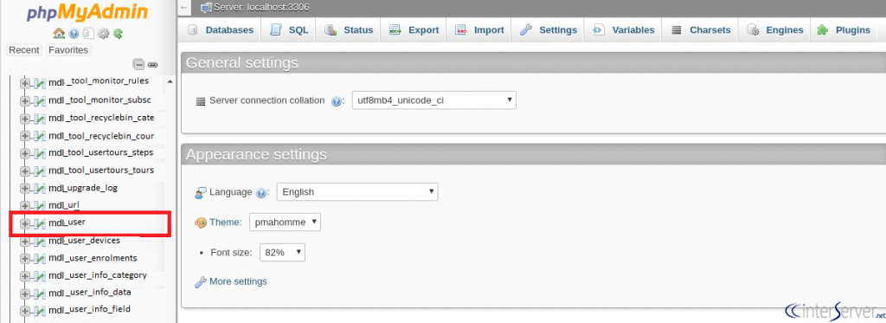Viewport: 886px width, 323px height.
Task: Click table icon of mdl_tool_monitor_rules
Action: coord(40,83)
